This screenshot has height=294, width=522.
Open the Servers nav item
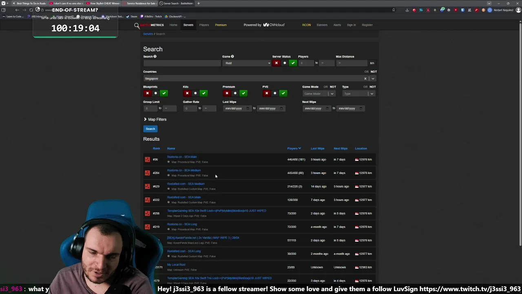[x=188, y=25]
